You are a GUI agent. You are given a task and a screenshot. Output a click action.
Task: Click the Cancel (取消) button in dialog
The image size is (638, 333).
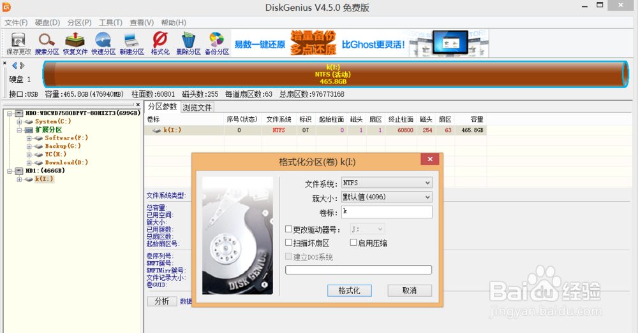click(x=410, y=290)
